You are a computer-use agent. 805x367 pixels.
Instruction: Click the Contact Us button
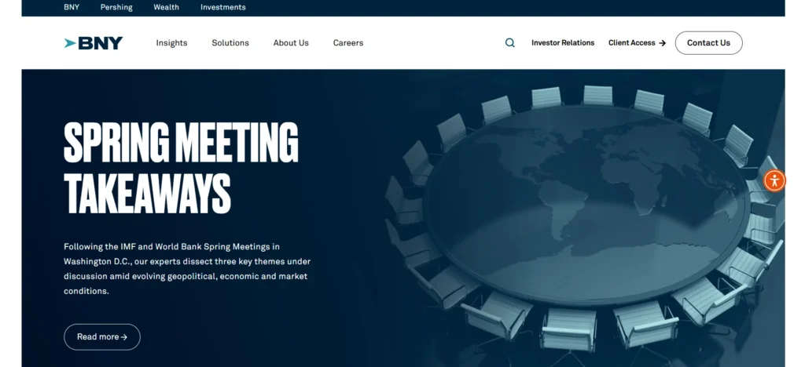708,43
